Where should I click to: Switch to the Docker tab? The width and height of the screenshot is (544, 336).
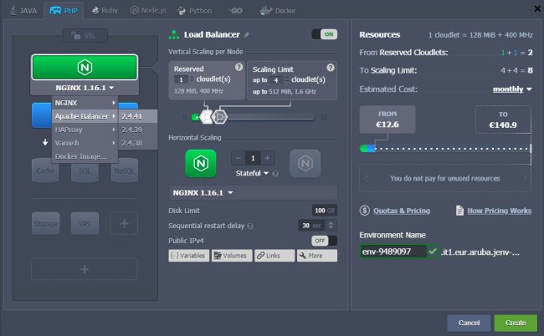pyautogui.click(x=278, y=11)
